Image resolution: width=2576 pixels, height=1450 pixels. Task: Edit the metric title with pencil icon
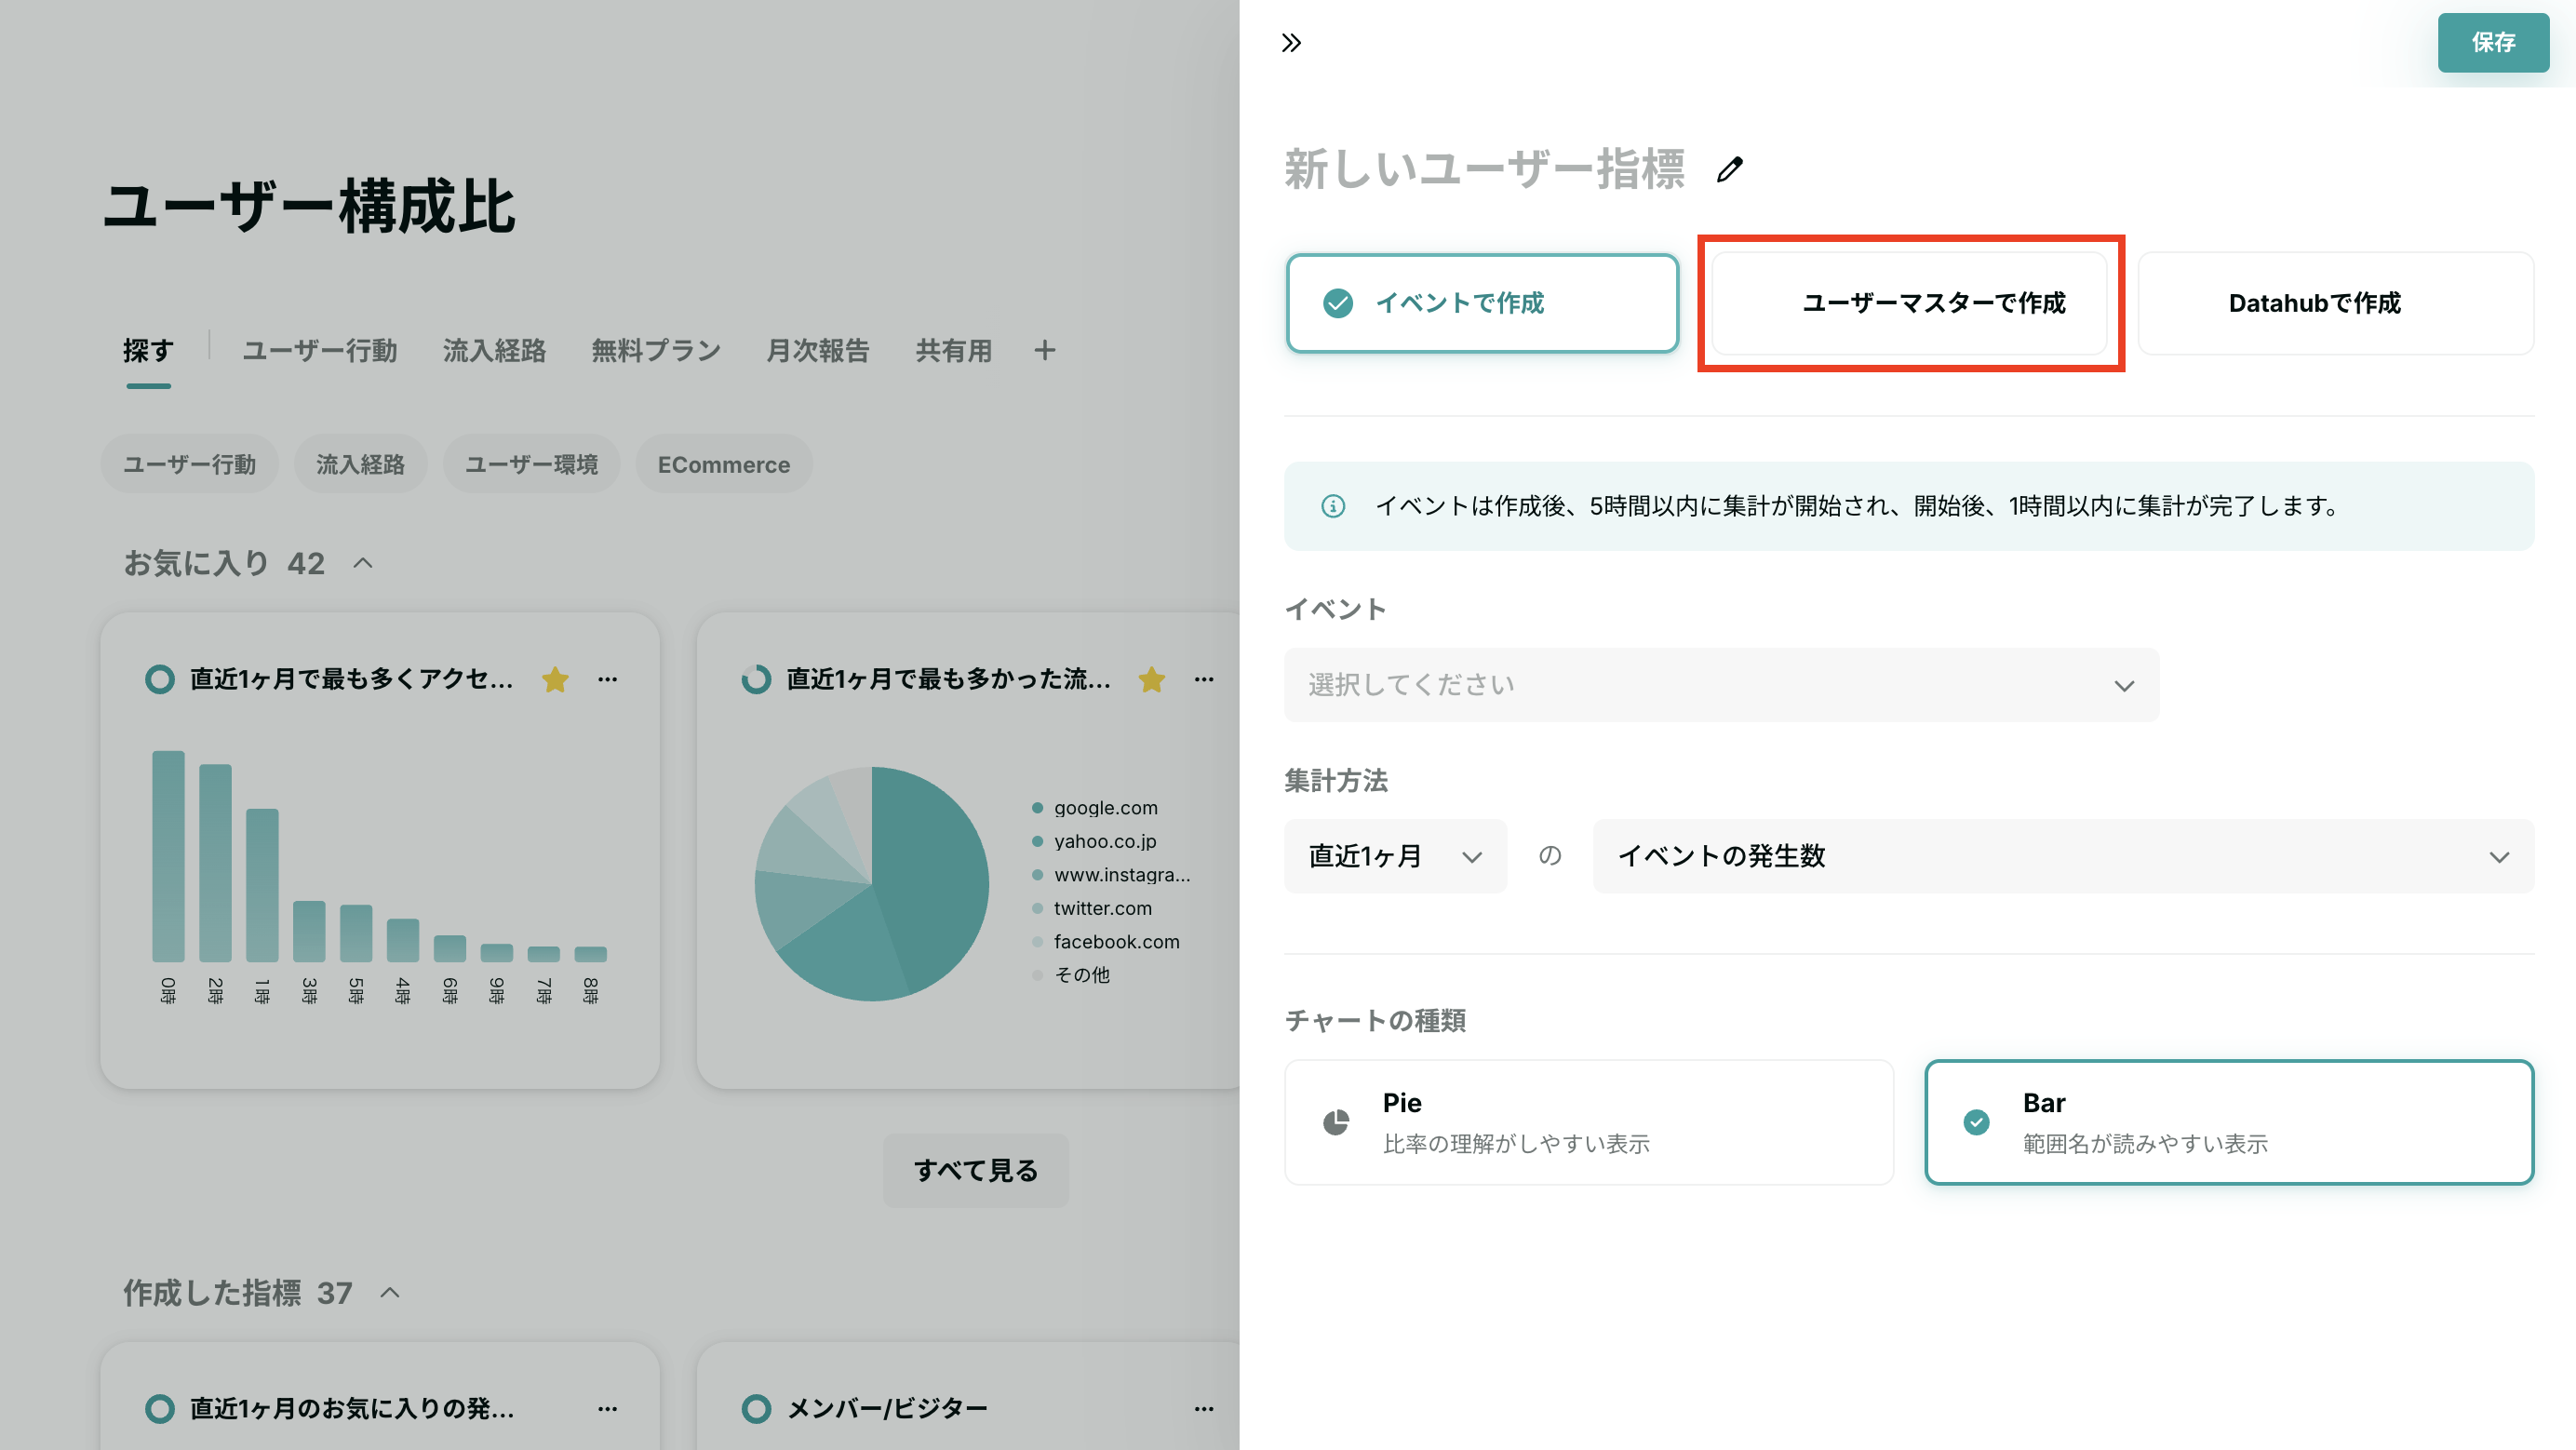tap(1730, 169)
